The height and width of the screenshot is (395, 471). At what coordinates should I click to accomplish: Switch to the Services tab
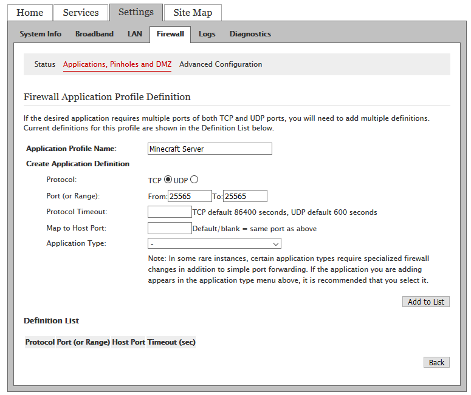pyautogui.click(x=81, y=13)
